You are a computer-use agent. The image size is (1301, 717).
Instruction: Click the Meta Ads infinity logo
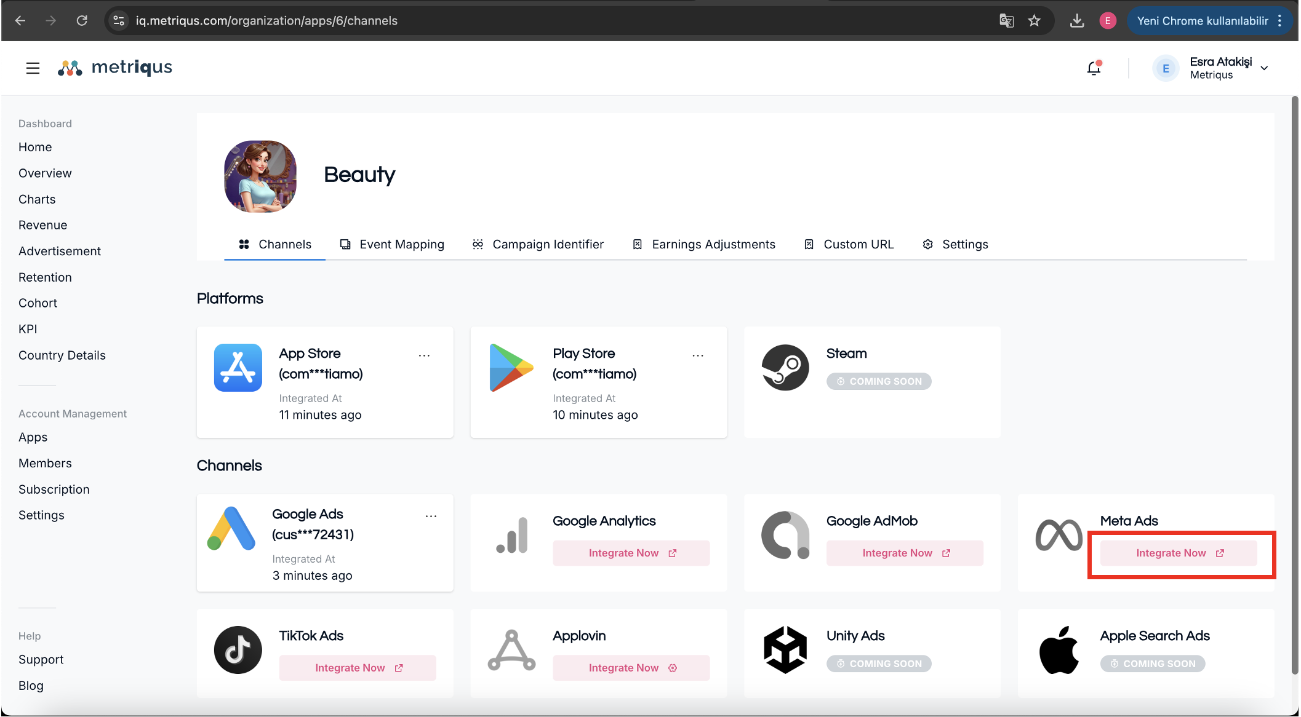pos(1059,535)
